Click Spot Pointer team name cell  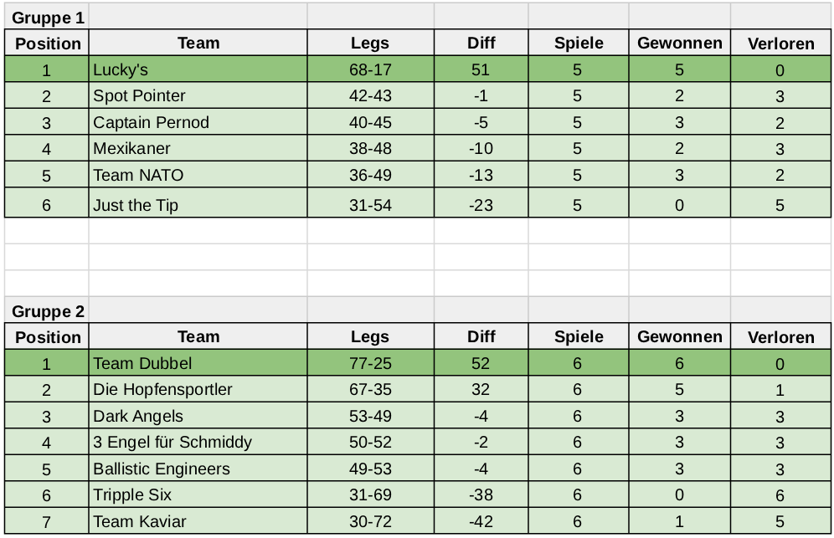(x=198, y=95)
